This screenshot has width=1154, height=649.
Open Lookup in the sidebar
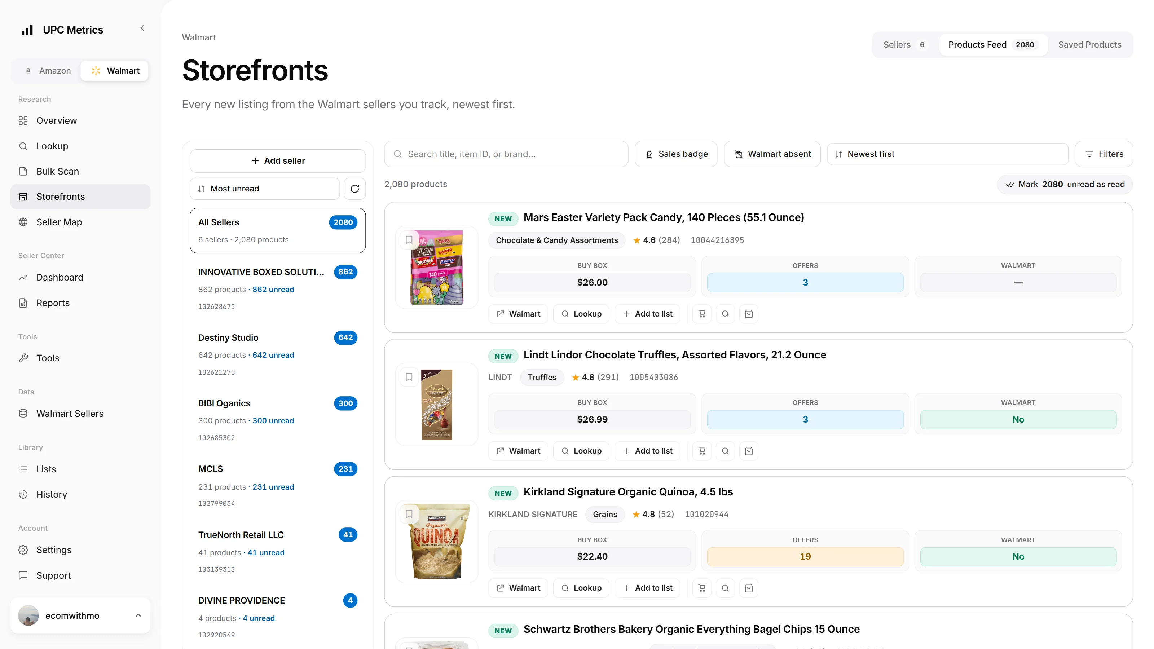[80, 146]
